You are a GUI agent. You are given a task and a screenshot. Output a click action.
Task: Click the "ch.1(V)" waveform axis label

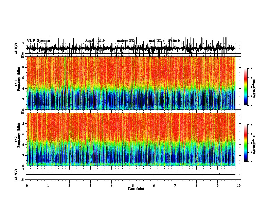(x=16, y=48)
